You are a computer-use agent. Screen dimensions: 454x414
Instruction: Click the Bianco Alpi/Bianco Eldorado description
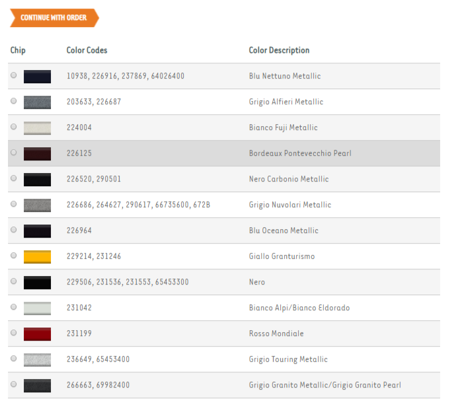click(x=299, y=308)
